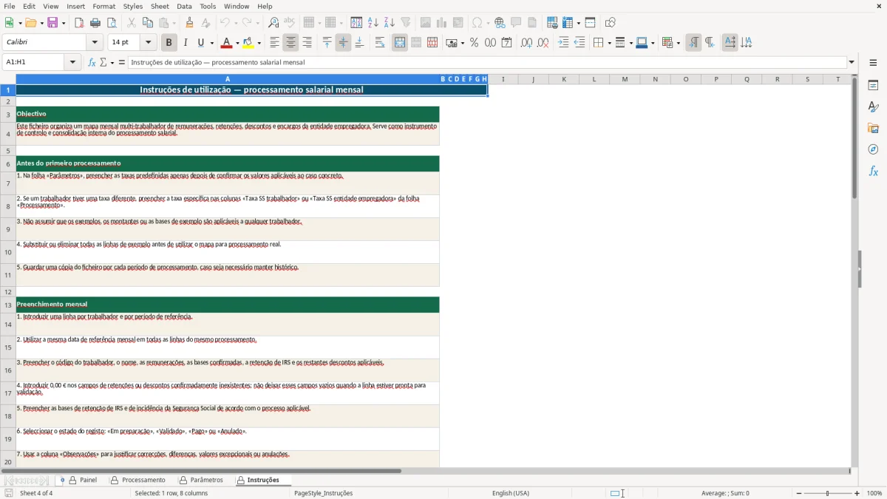This screenshot has height=499, width=887.
Task: Expand Name Box A1:H1 dropdown
Action: click(x=72, y=62)
